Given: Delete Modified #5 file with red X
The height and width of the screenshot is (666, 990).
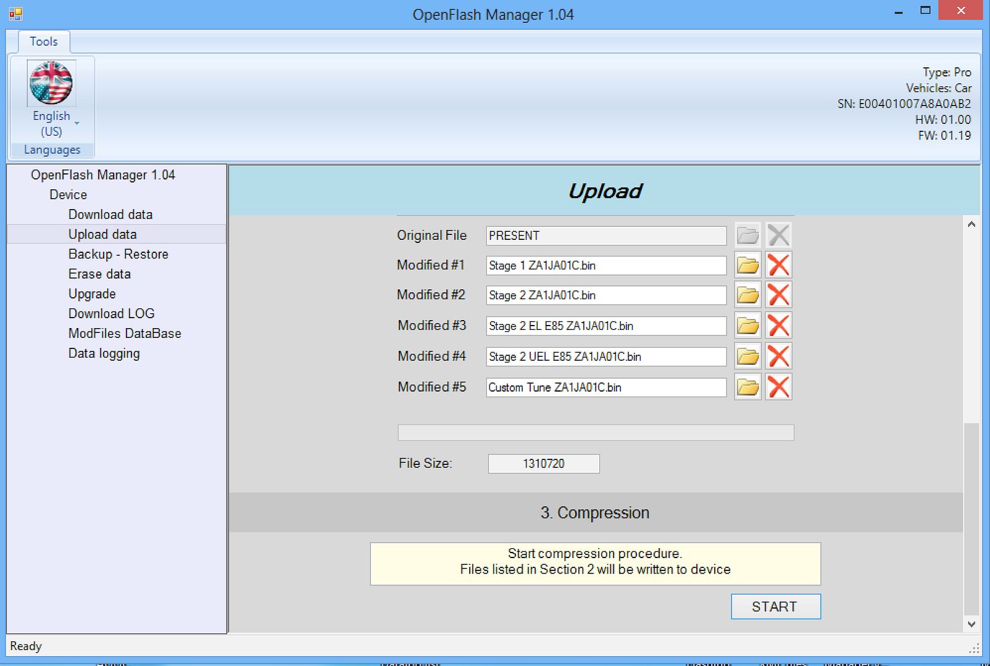Looking at the screenshot, I should coord(778,387).
